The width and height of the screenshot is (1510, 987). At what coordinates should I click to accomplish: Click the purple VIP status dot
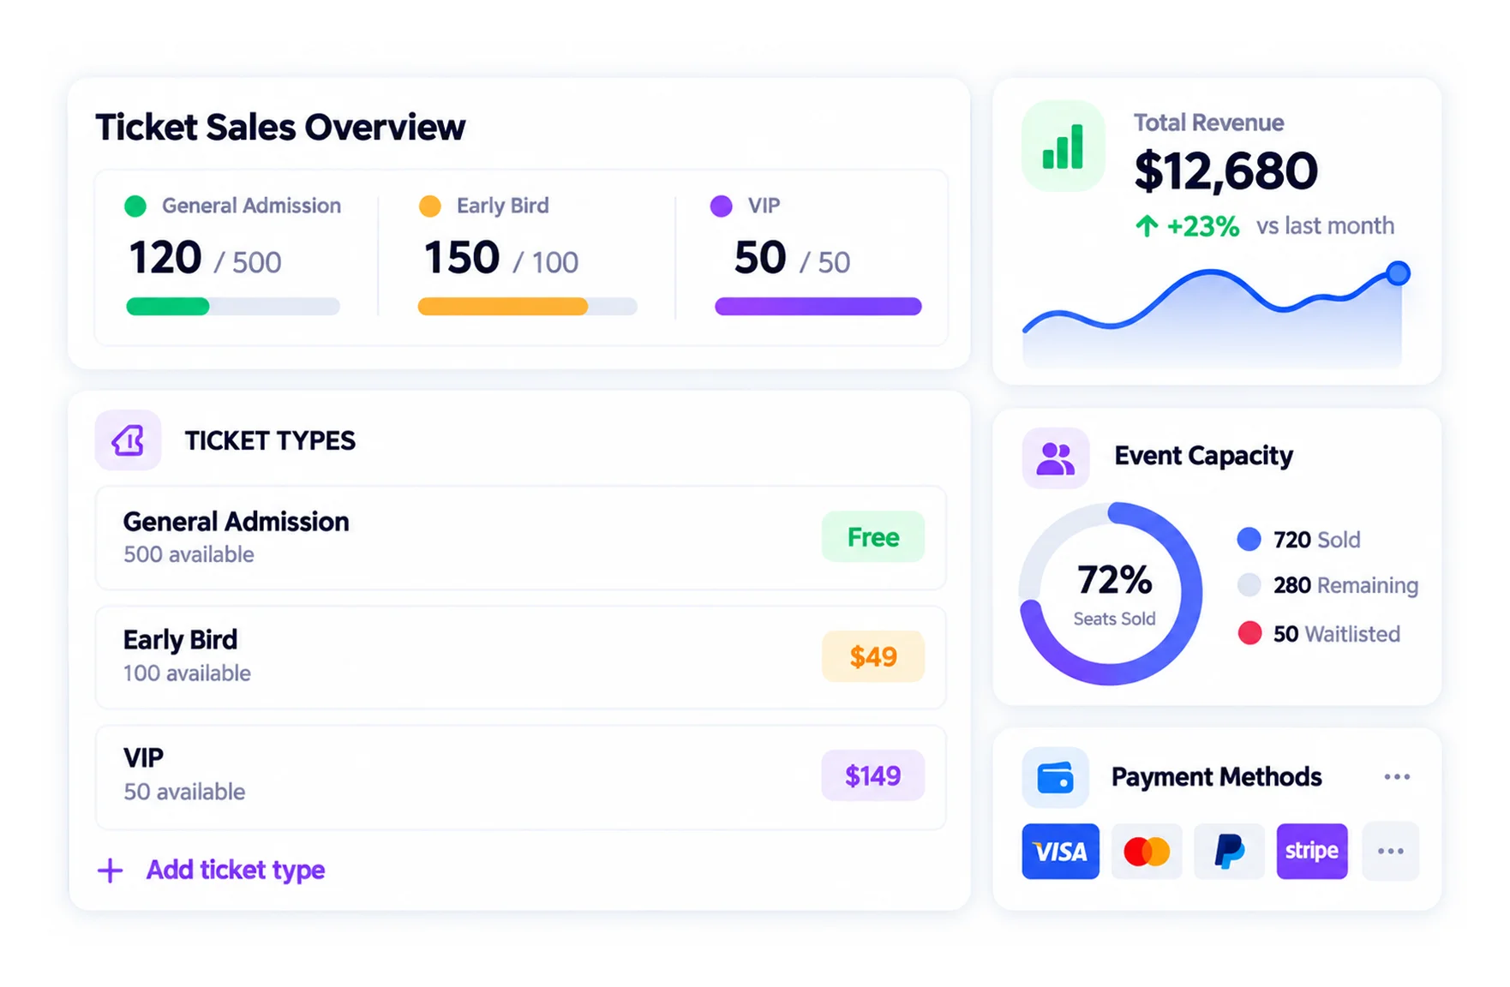click(722, 206)
